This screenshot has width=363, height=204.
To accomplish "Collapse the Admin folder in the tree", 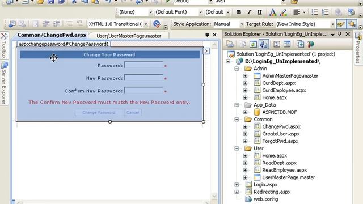I will click(237, 69).
